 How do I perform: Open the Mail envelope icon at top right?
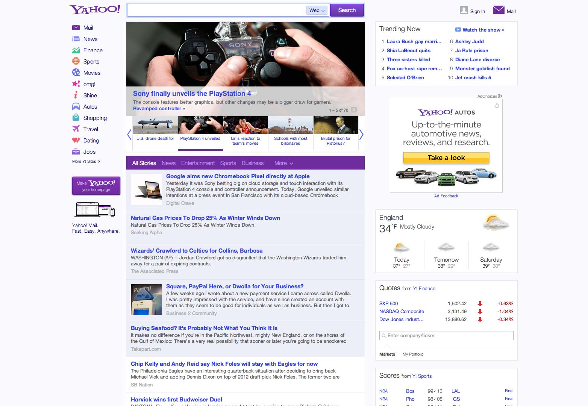pyautogui.click(x=499, y=10)
